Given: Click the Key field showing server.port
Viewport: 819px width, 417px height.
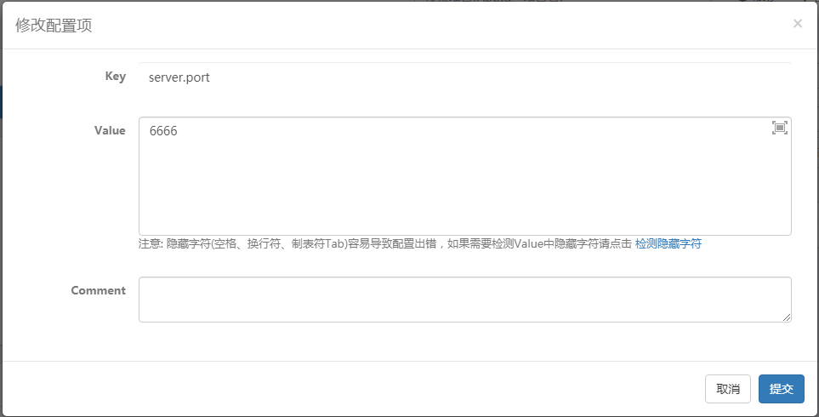Looking at the screenshot, I should (465, 77).
